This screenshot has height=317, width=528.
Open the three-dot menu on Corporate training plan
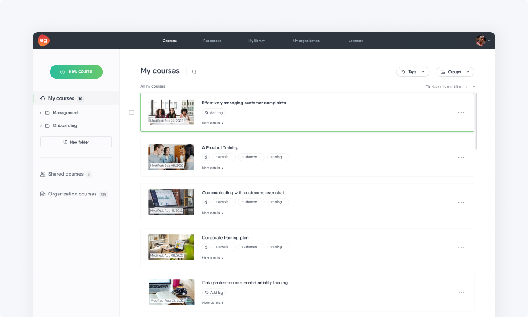(x=461, y=247)
